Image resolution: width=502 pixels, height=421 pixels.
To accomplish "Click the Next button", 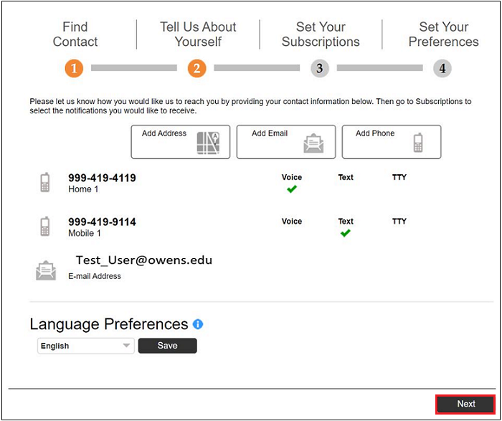I will coord(465,404).
